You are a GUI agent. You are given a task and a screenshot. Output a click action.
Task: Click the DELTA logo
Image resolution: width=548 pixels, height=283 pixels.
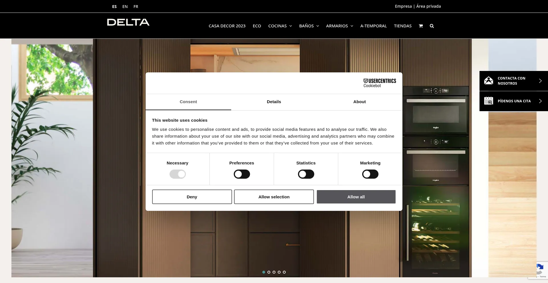coord(128,22)
